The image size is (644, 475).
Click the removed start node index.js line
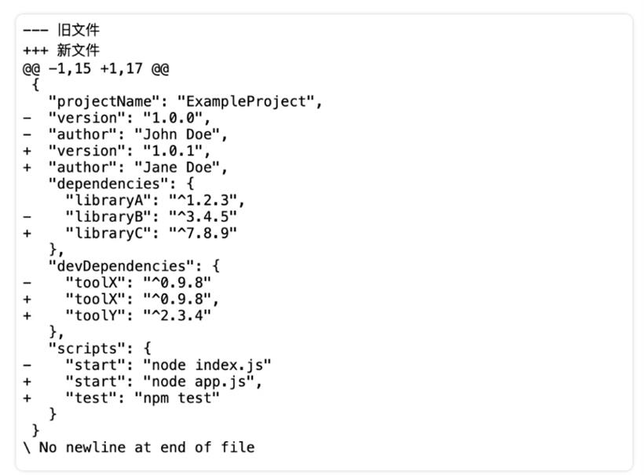147,365
